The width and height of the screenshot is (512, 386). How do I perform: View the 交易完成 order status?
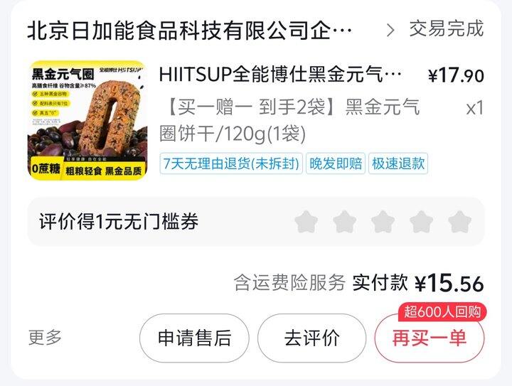pos(447,29)
